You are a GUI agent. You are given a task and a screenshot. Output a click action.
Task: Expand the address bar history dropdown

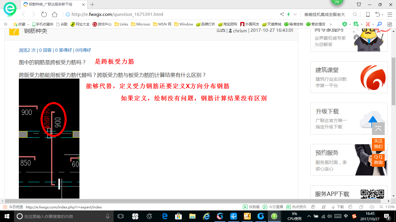(295, 14)
